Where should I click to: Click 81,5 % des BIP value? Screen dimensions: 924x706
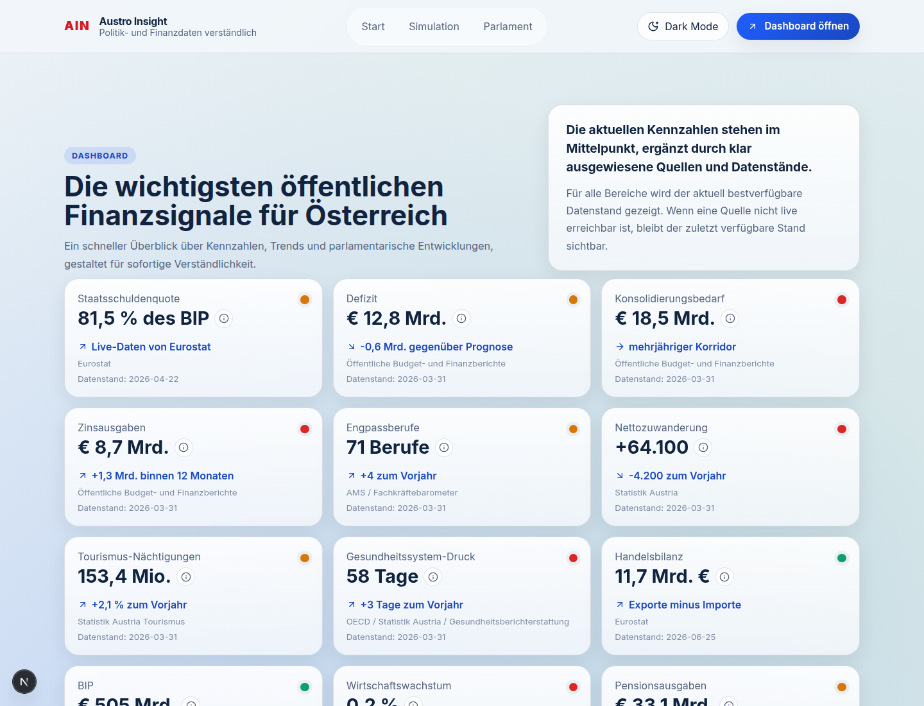[144, 318]
